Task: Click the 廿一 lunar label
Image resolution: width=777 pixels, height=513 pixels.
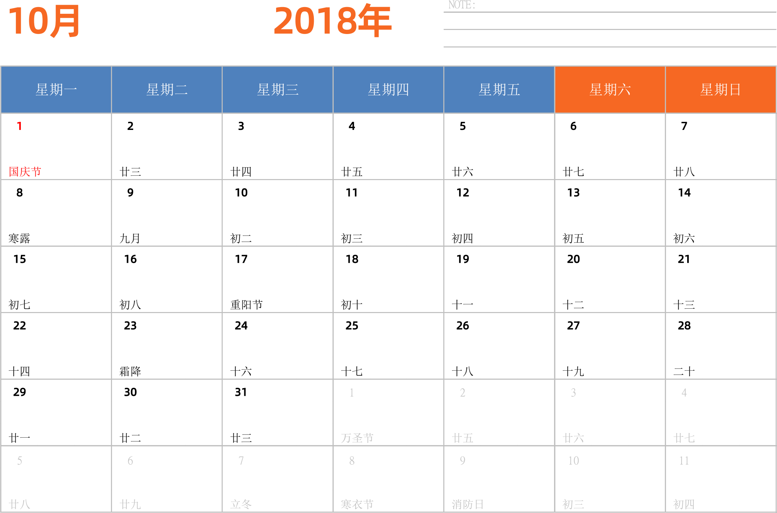Action: [x=19, y=438]
